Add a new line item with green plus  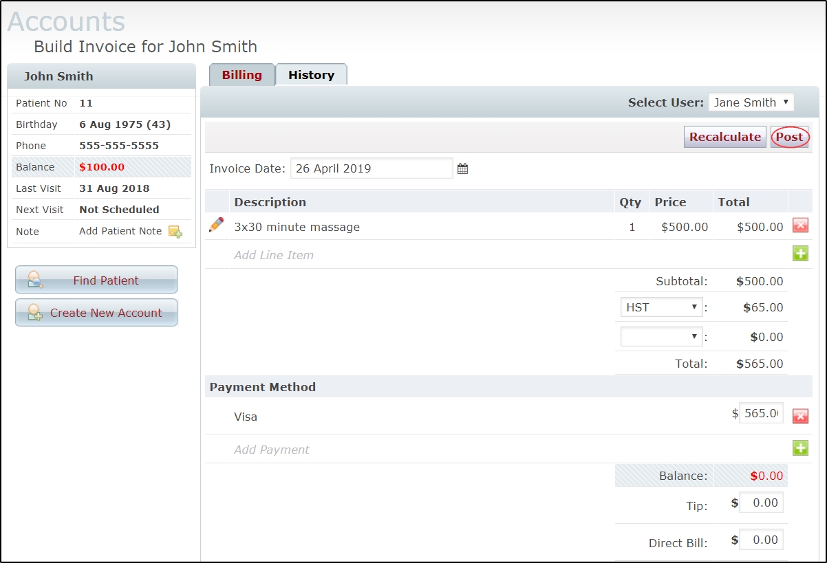(800, 254)
